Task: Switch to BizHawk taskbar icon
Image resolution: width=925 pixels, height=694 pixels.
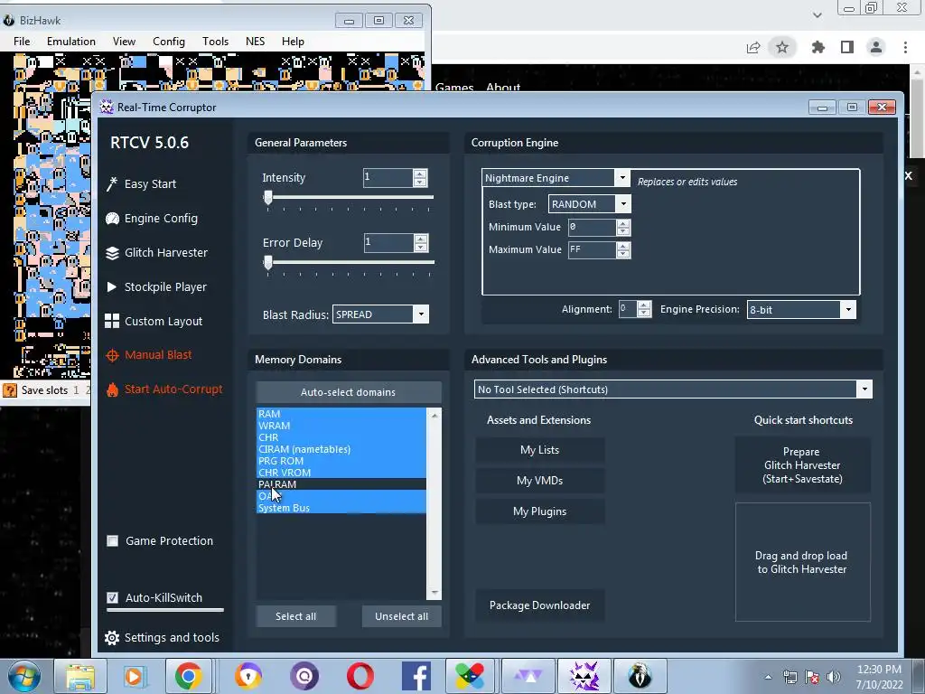Action: click(640, 676)
